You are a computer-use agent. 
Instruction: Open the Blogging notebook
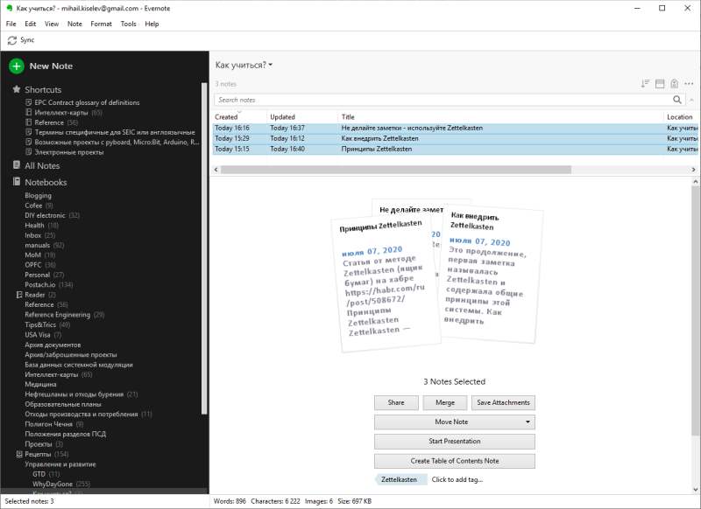38,195
